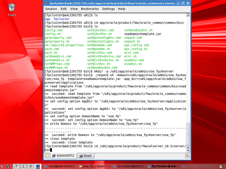Switch to virtual desktop 1
226x169 pixels.
(x=16, y=167)
